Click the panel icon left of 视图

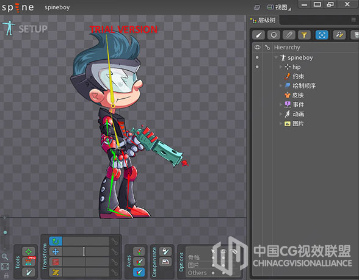pos(257,7)
